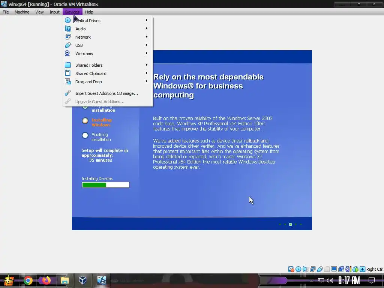
Task: Open the Help menu
Action: pos(89,12)
